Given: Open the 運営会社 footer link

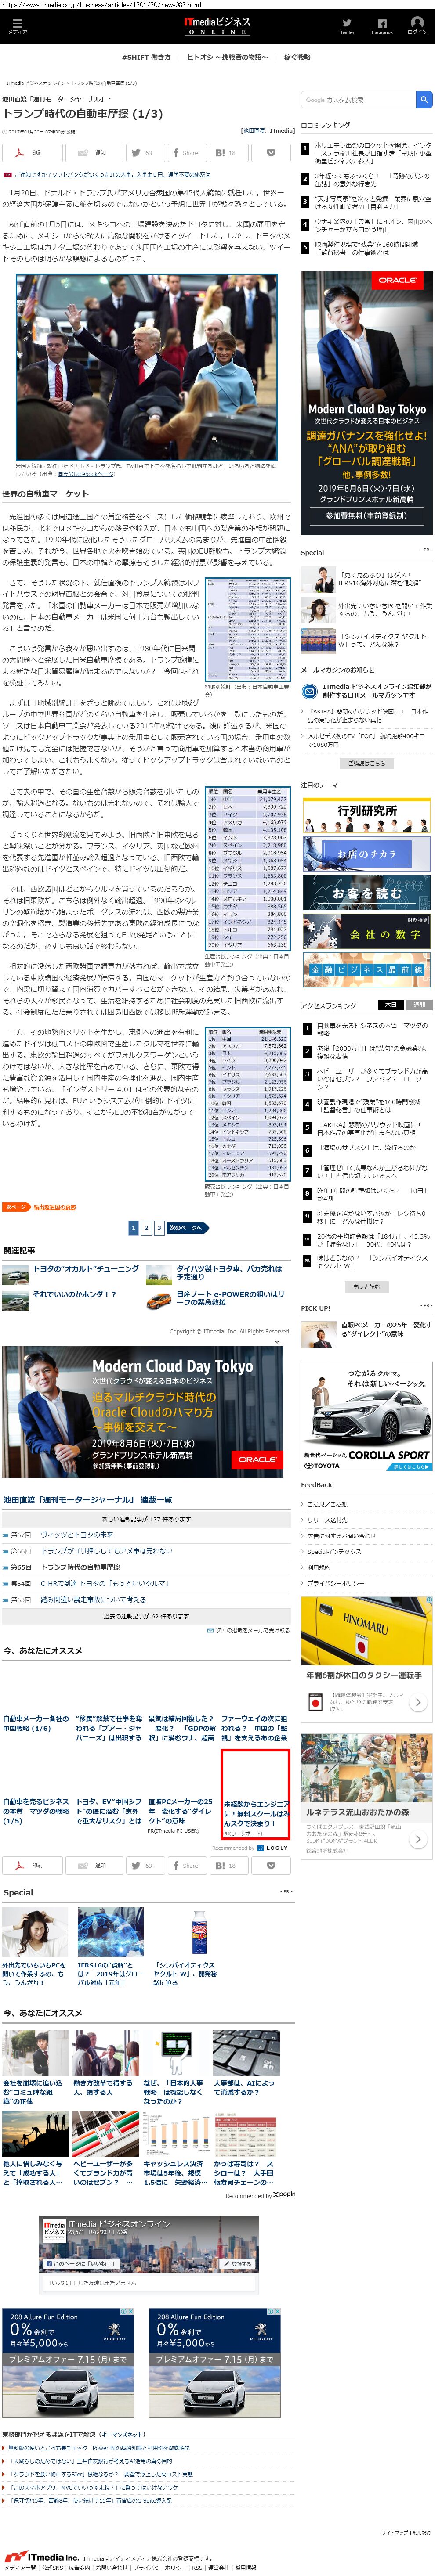Looking at the screenshot, I should coord(219,2567).
